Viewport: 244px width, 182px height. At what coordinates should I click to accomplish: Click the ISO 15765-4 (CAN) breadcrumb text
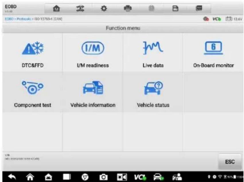click(48, 19)
